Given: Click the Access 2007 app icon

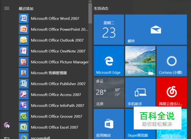Looking at the screenshot, I should pos(24,95).
